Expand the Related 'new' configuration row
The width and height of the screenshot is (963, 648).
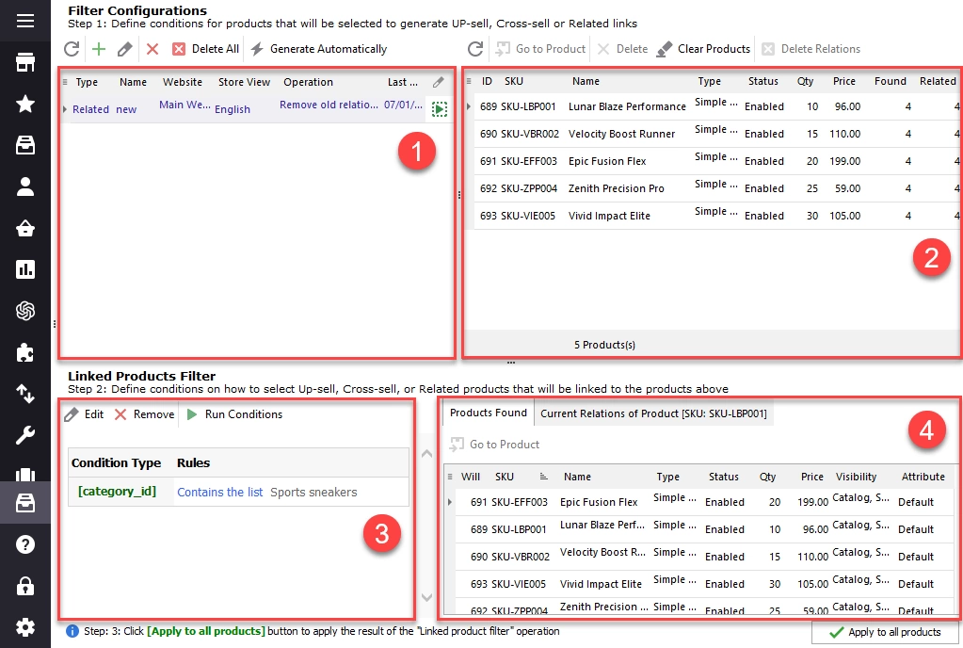tap(65, 108)
